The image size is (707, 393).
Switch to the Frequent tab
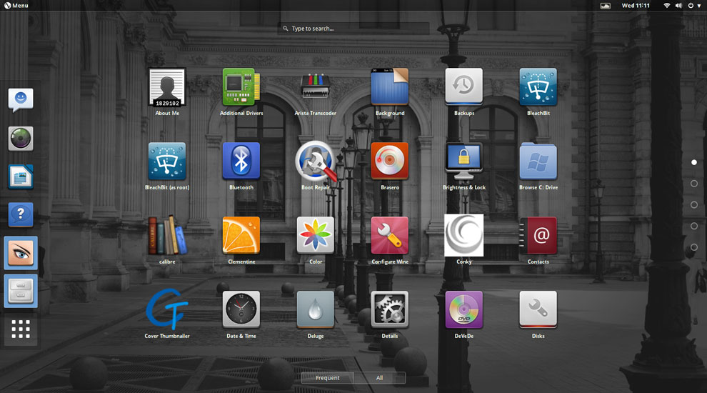(x=327, y=378)
